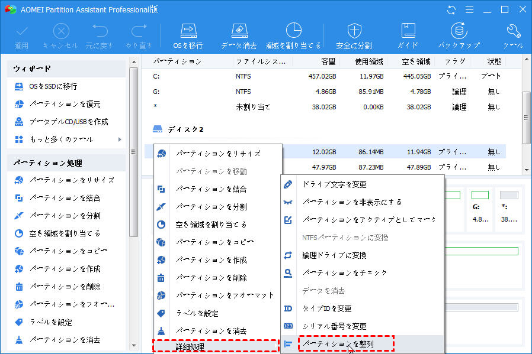Select パーティションを非表示にする in submenu
Viewport: 532px width, 354px height.
click(x=363, y=202)
